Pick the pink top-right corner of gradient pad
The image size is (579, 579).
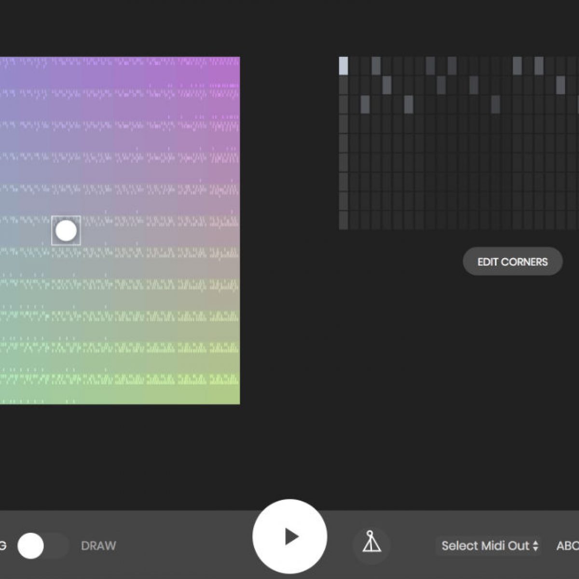[233, 63]
